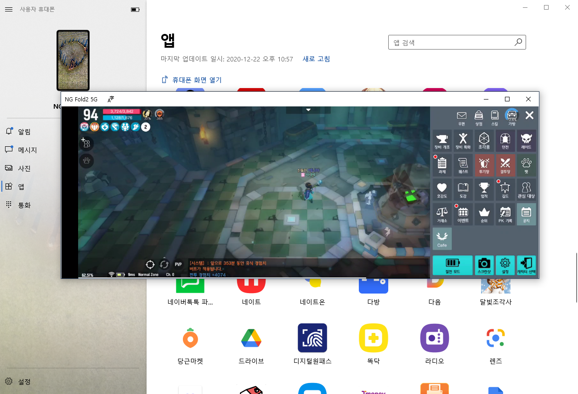The height and width of the screenshot is (394, 578).
Task: Select 통화 calls in sidebar
Action: pyautogui.click(x=73, y=205)
